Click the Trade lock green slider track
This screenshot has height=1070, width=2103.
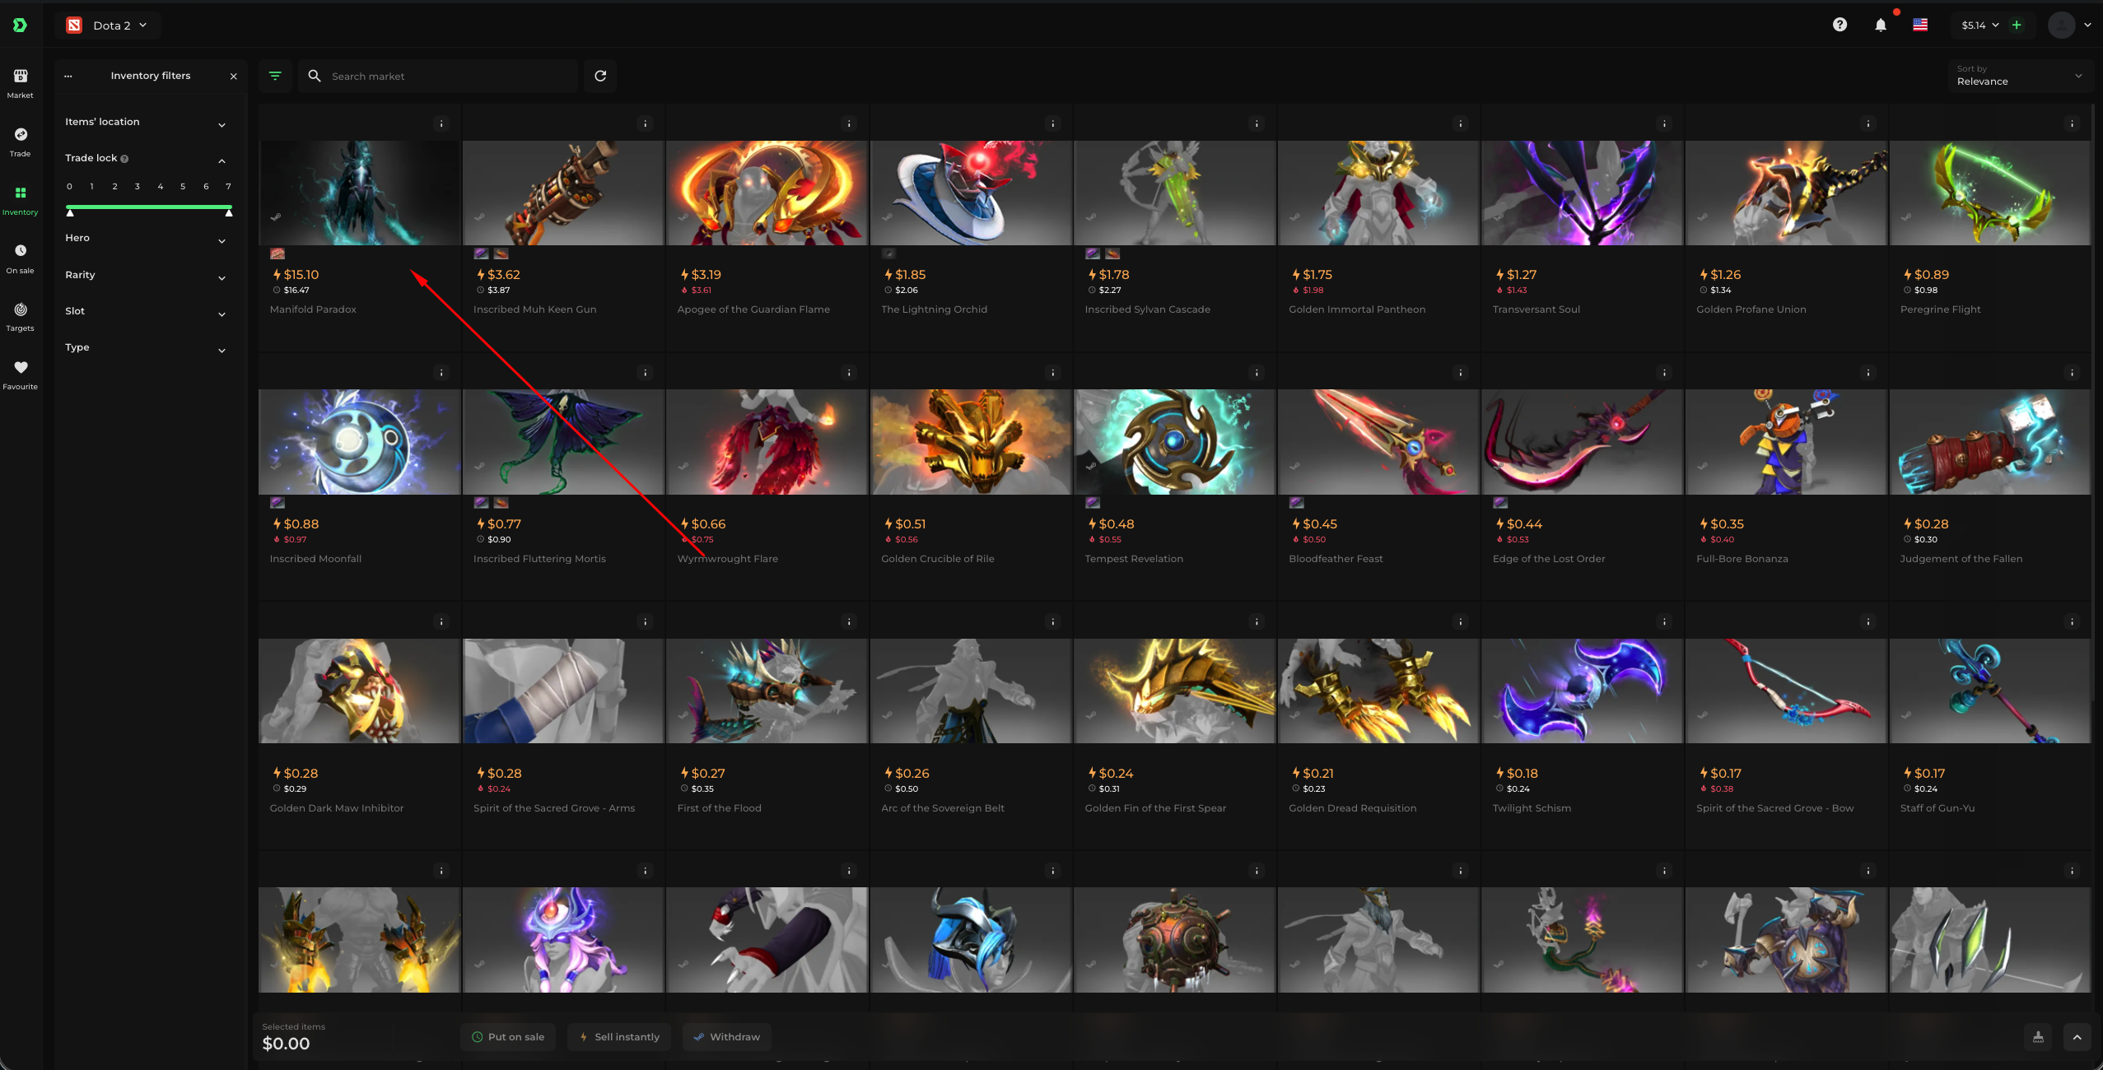pyautogui.click(x=149, y=207)
